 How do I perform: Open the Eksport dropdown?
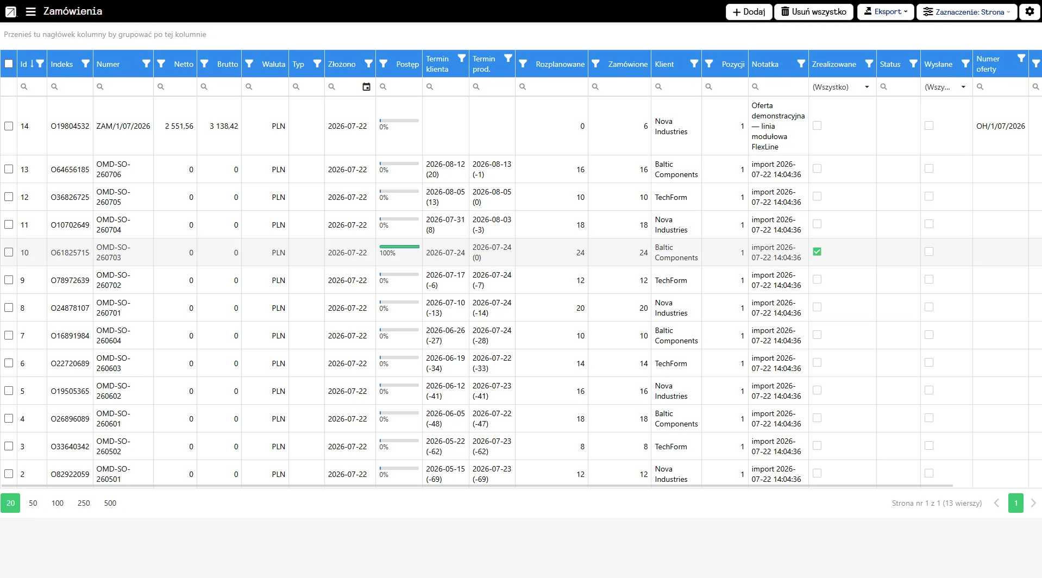coord(886,11)
